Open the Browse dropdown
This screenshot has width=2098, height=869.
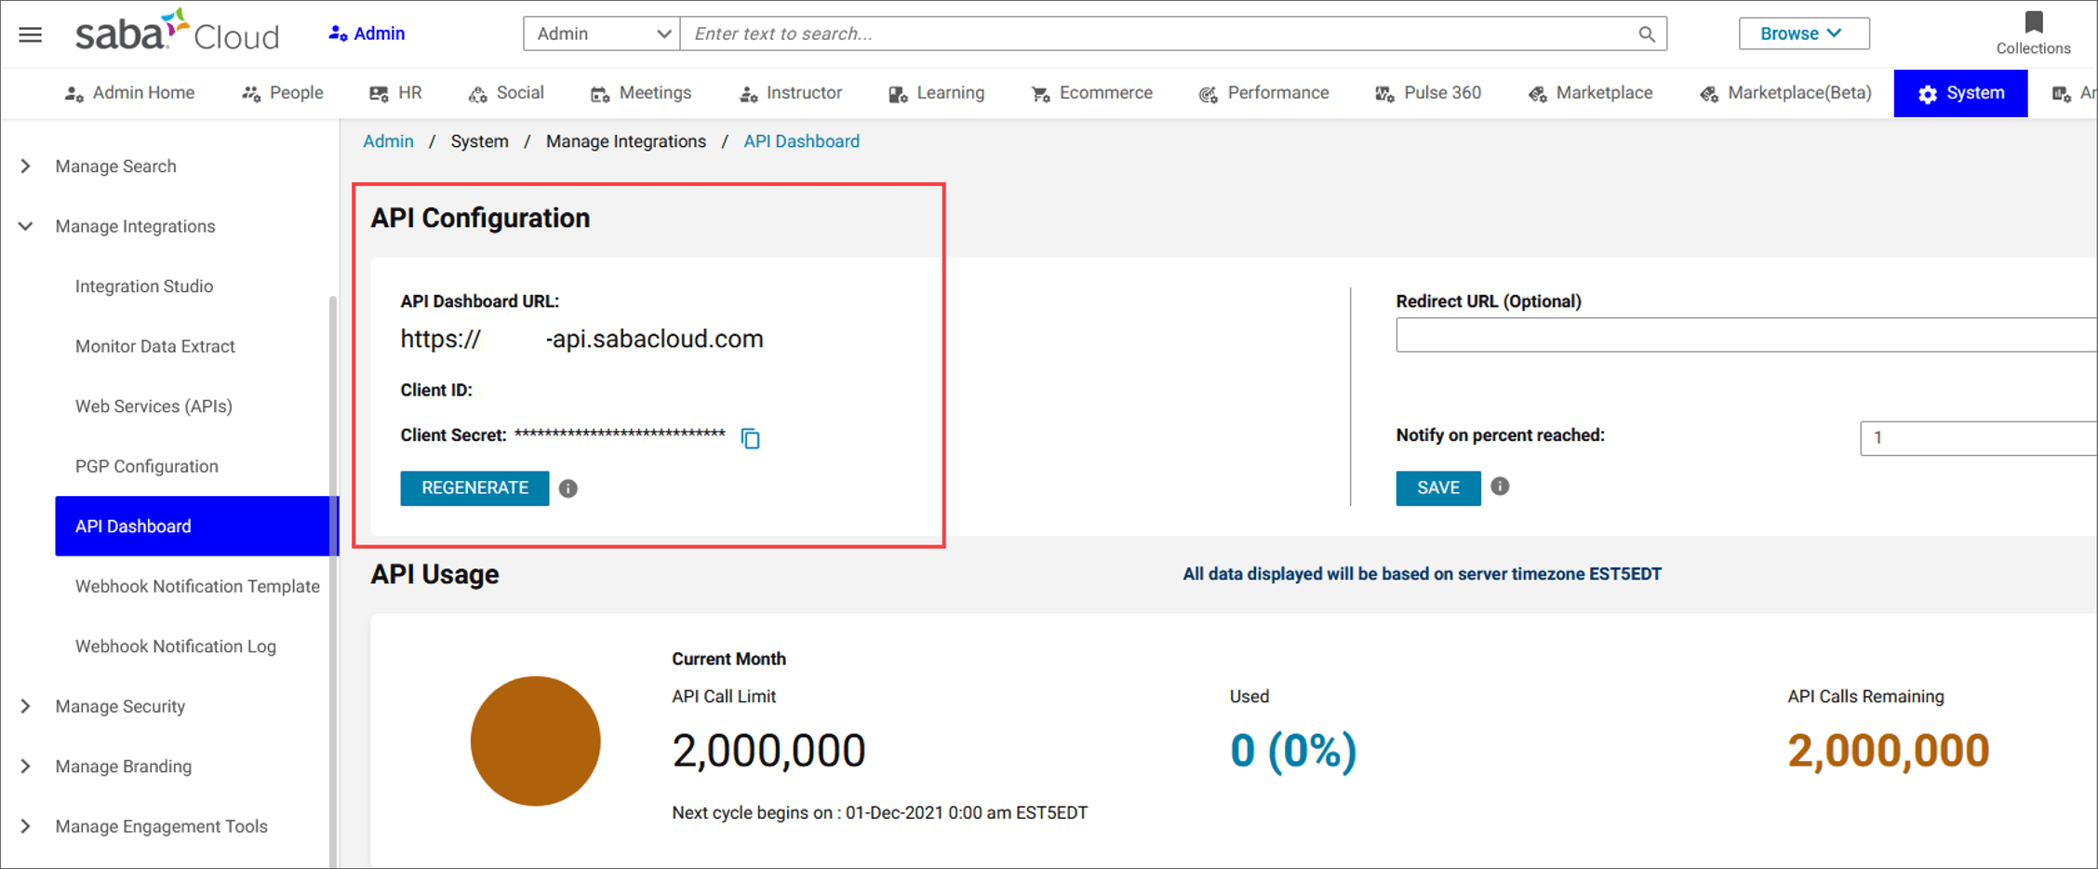1803,33
